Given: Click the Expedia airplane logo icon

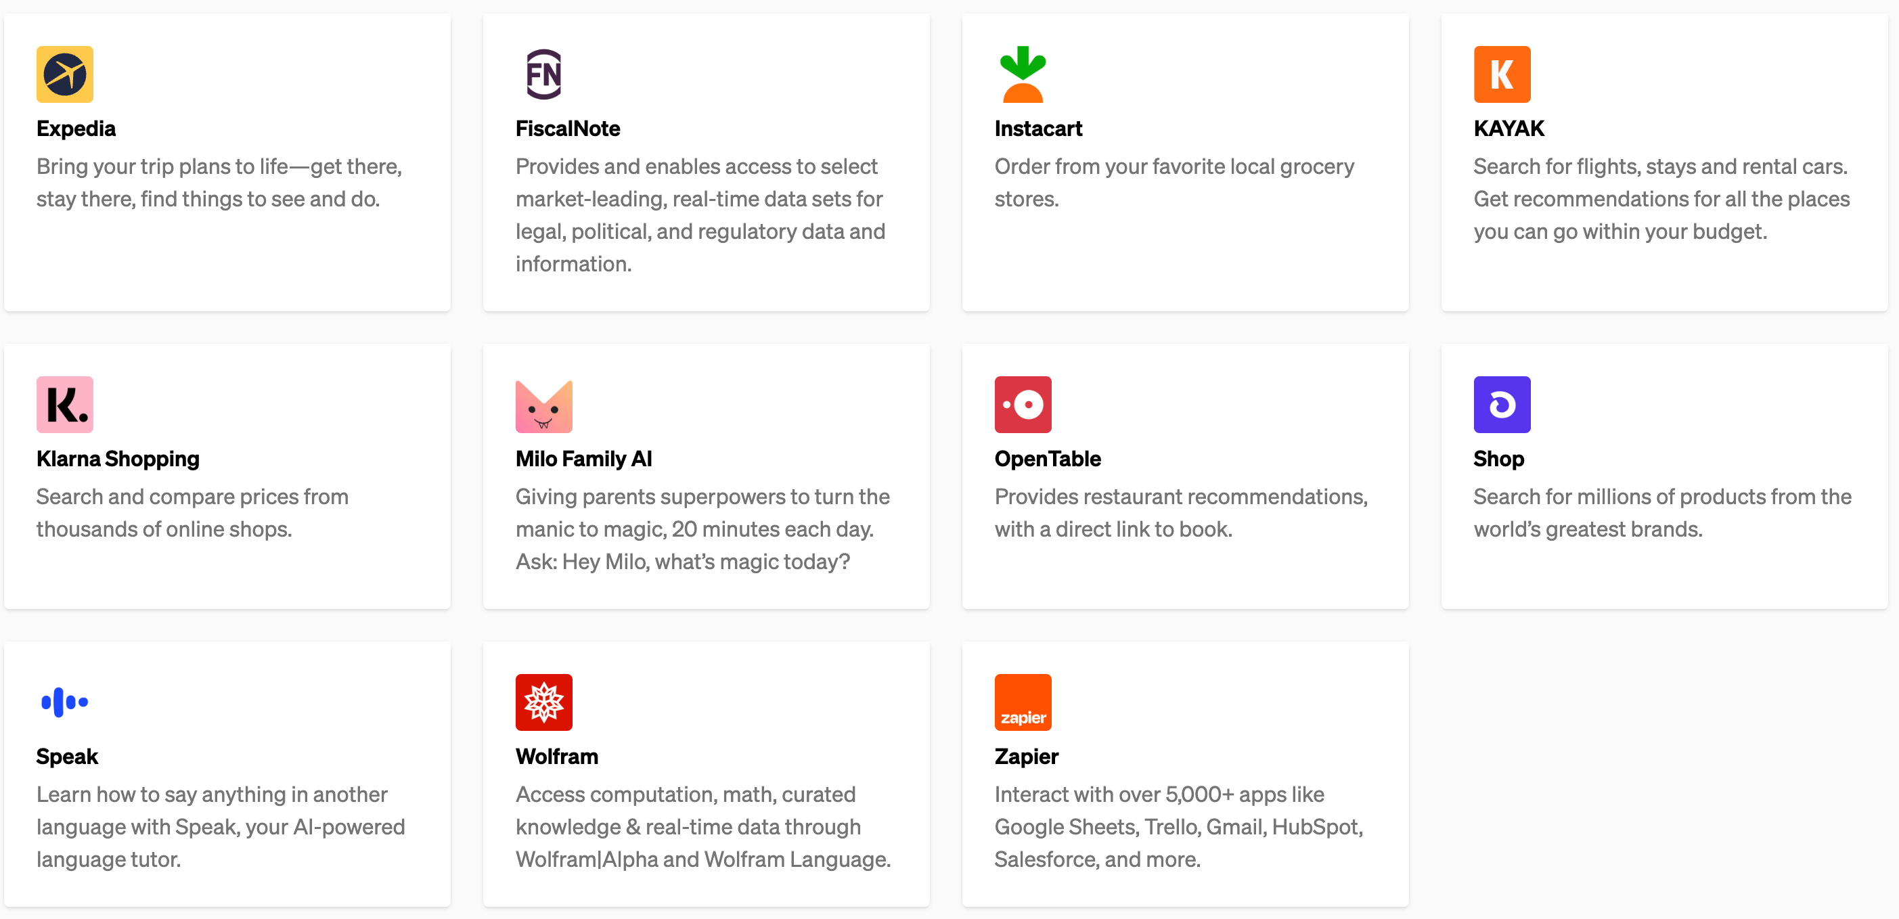Looking at the screenshot, I should click(64, 74).
